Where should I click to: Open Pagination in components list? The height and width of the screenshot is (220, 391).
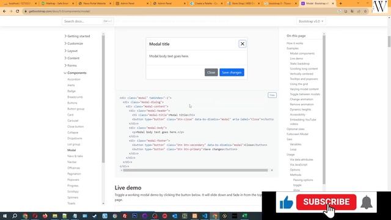click(74, 174)
